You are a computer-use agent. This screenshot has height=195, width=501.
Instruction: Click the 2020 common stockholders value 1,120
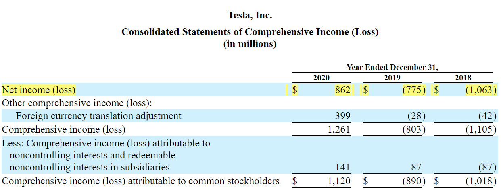(338, 181)
